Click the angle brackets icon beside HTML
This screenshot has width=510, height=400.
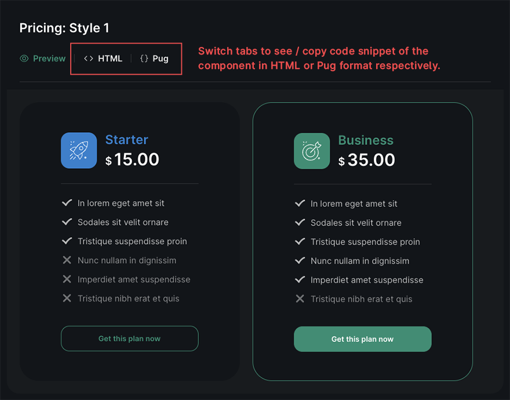[89, 59]
